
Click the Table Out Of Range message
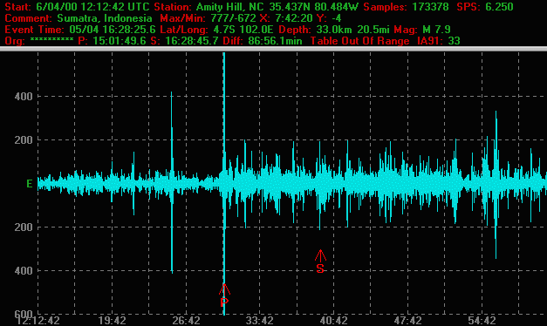360,41
